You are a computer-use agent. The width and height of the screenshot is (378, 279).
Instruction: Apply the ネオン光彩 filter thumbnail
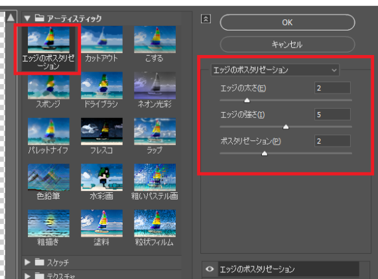pyautogui.click(x=155, y=85)
